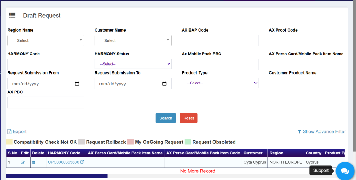Image resolution: width=356 pixels, height=180 pixels.
Task: Click the list menu icon beside Draft Request
Action: click(x=12, y=15)
